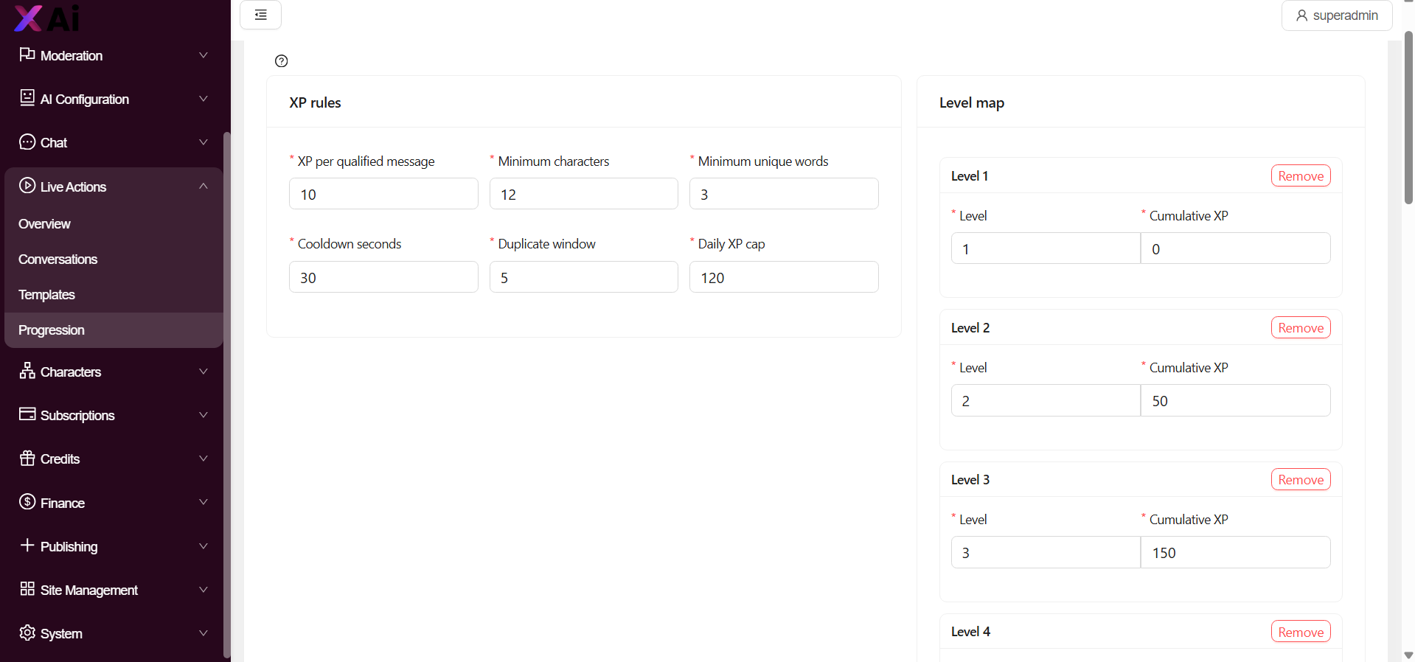Expand the Publishing chevron
Image resolution: width=1415 pixels, height=662 pixels.
click(x=204, y=546)
